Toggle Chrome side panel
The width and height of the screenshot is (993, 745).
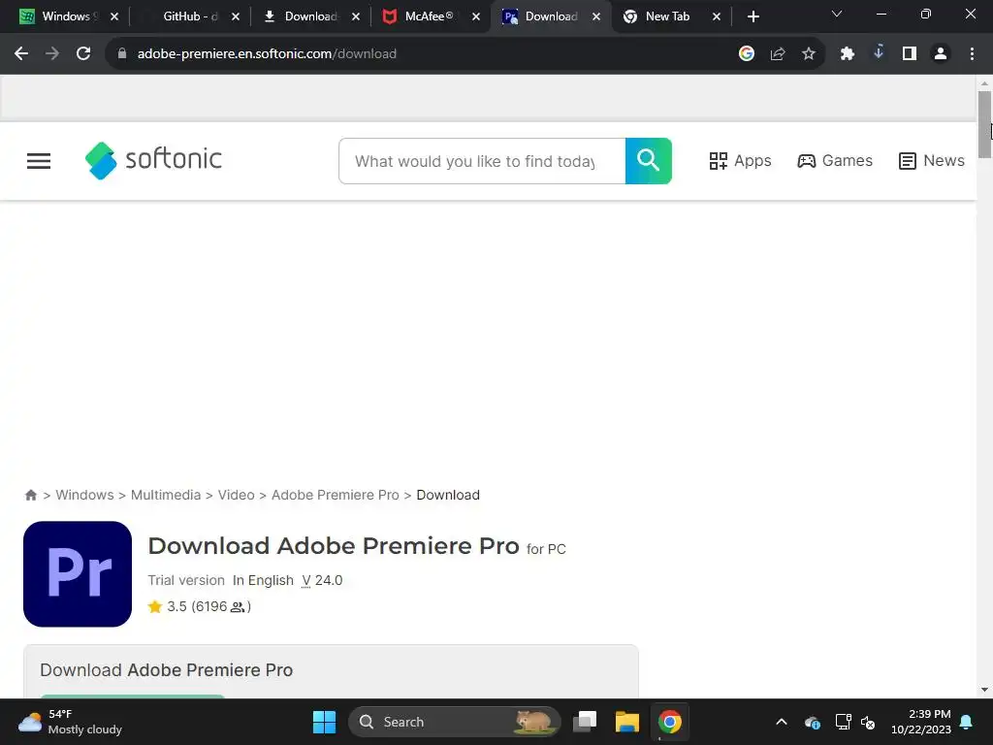[910, 54]
